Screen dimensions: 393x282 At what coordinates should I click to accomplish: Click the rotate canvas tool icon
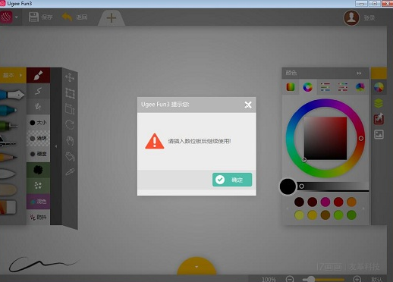[x=70, y=124]
